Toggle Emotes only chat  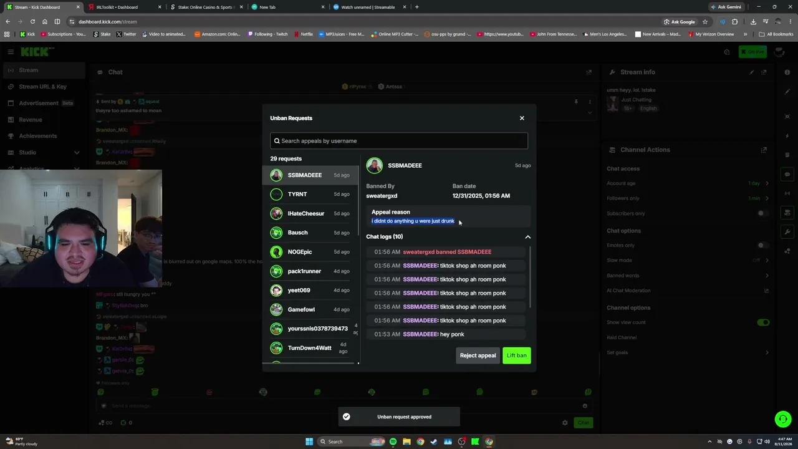click(x=763, y=245)
